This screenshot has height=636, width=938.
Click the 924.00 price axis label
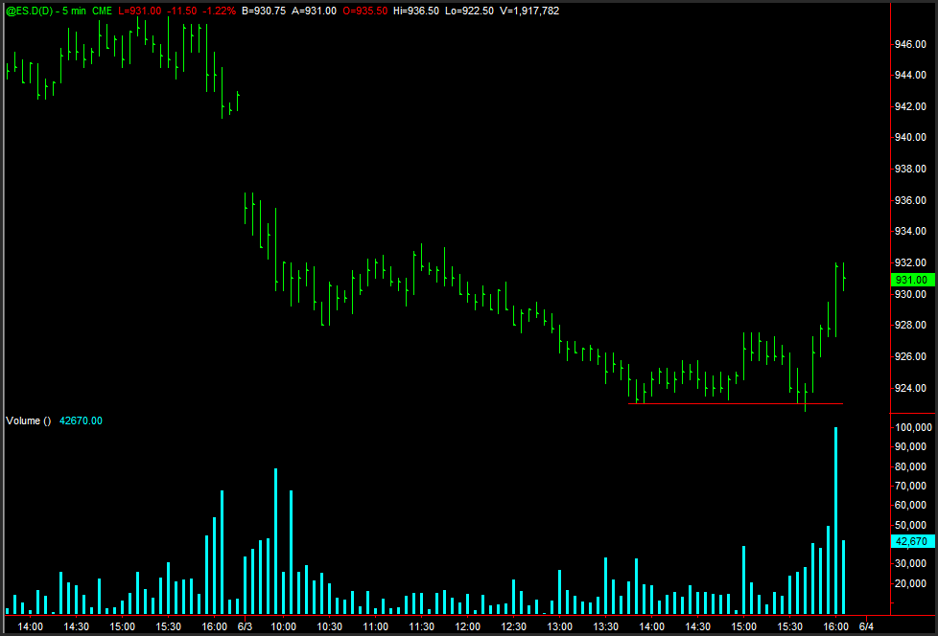pyautogui.click(x=910, y=388)
